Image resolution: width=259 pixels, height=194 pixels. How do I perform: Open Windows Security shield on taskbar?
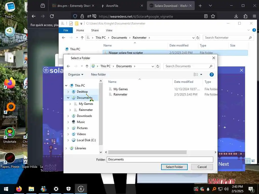point(69,189)
